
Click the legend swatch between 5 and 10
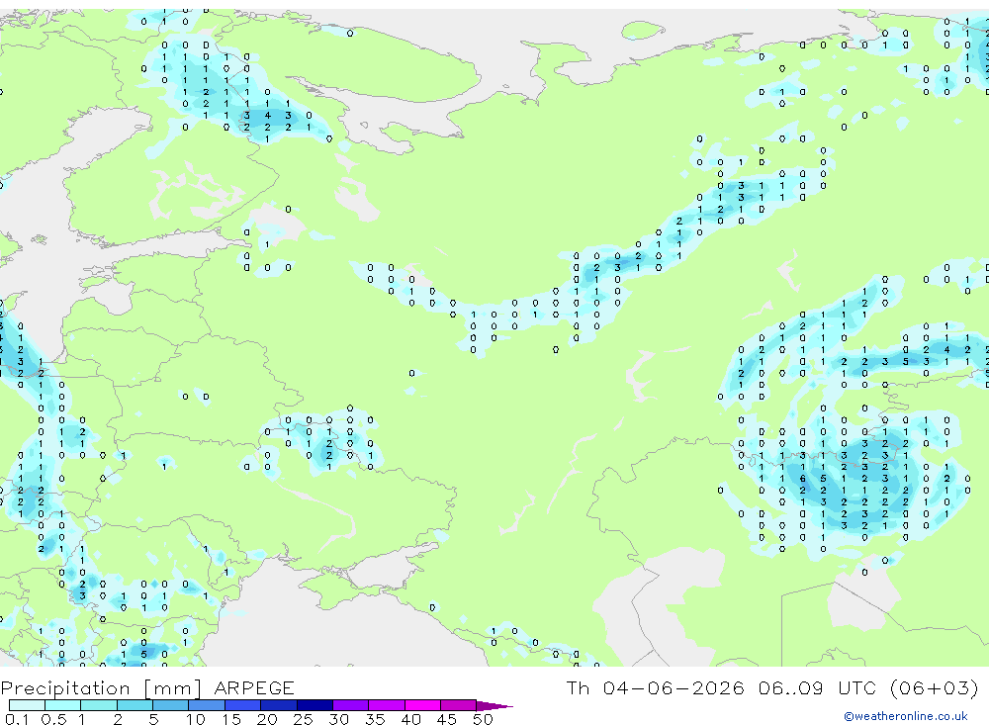[x=171, y=705]
